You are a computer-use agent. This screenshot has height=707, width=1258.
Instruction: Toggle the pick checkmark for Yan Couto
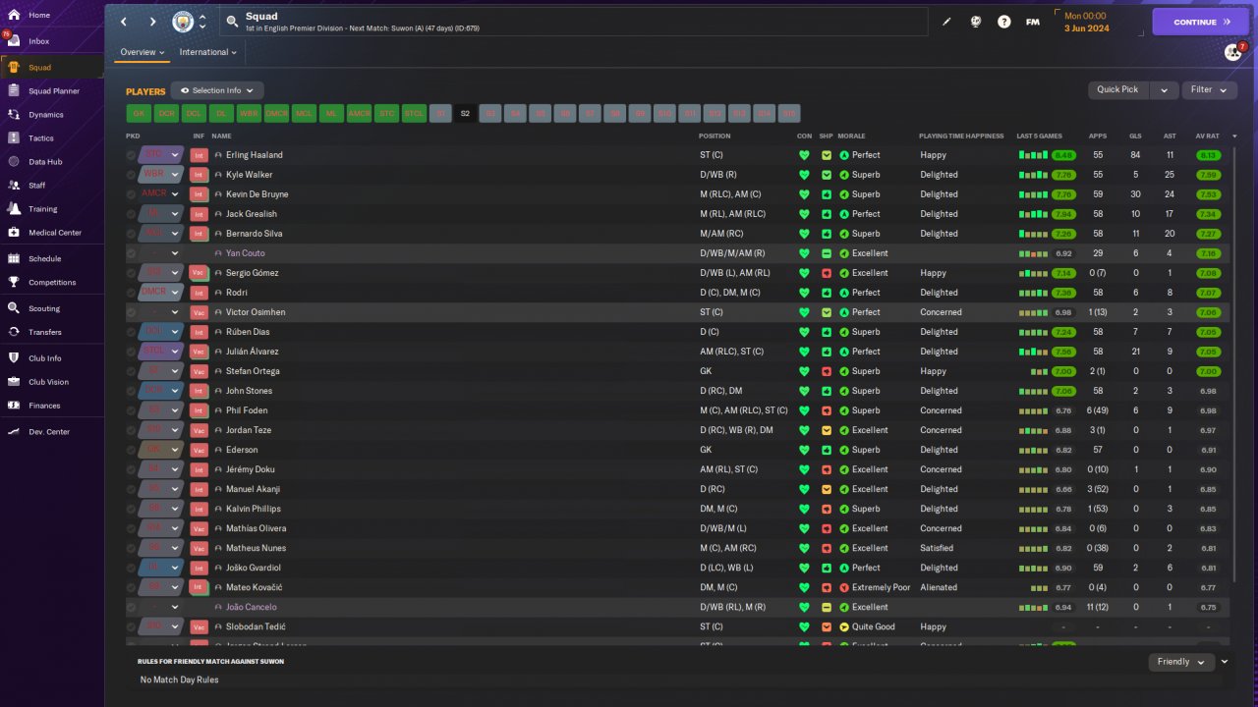[132, 253]
